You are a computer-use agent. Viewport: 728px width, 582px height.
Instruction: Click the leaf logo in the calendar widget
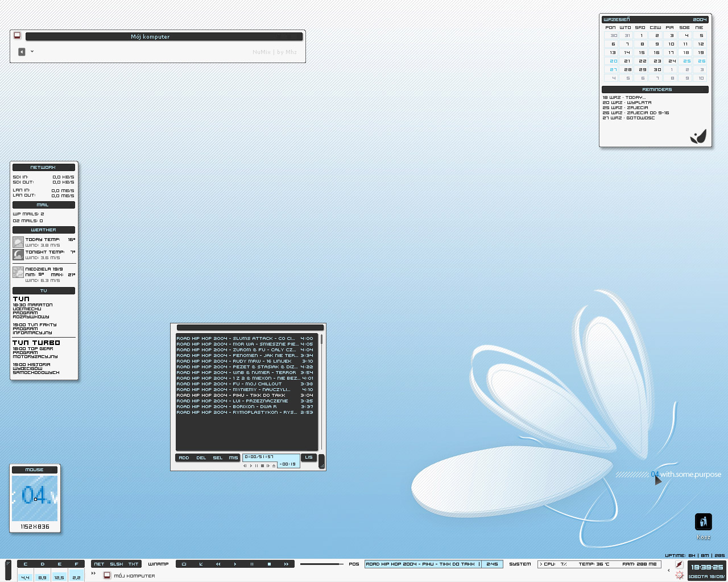(698, 137)
